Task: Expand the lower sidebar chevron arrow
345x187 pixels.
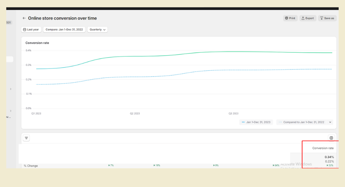Action: [11, 111]
